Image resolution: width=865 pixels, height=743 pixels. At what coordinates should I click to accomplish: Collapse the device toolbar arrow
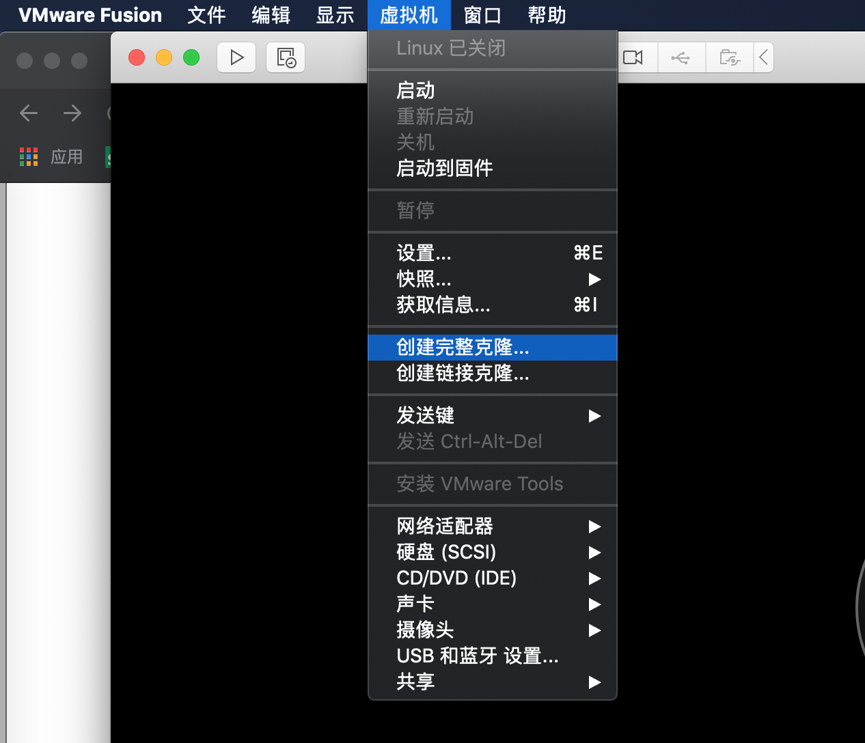coord(764,57)
